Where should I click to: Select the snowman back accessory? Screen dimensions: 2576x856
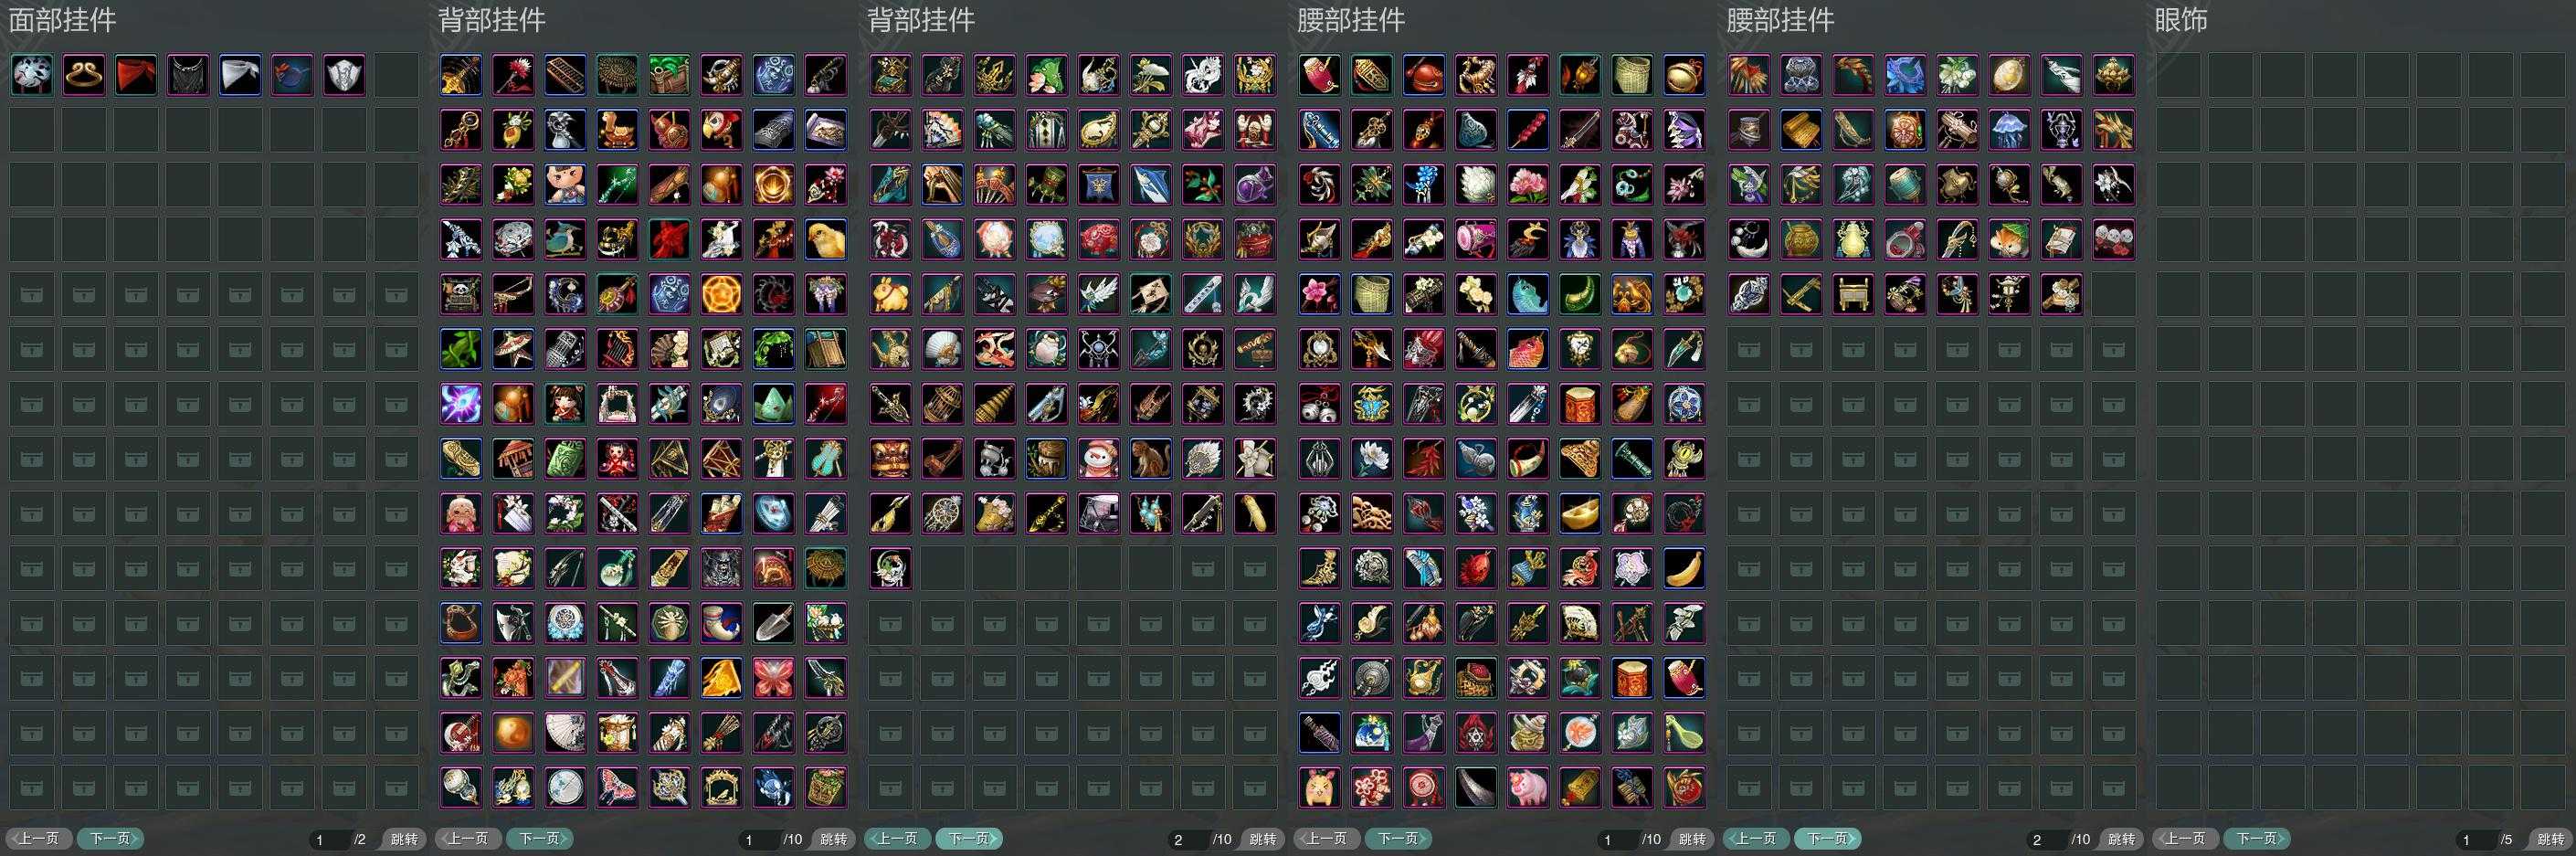[1099, 459]
